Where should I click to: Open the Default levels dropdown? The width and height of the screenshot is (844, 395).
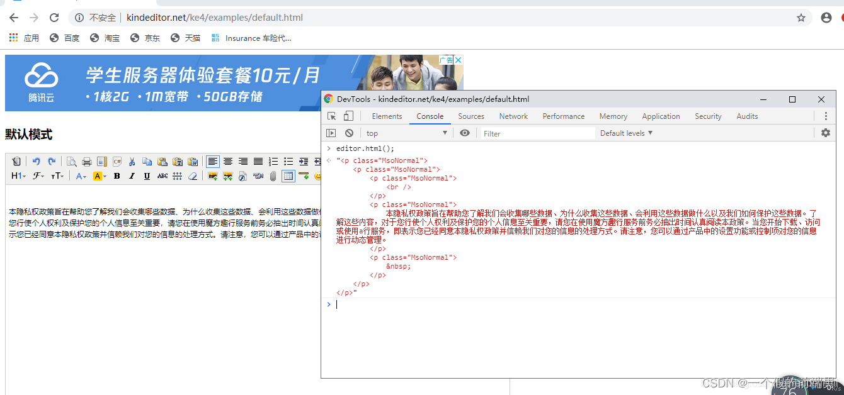coord(625,133)
